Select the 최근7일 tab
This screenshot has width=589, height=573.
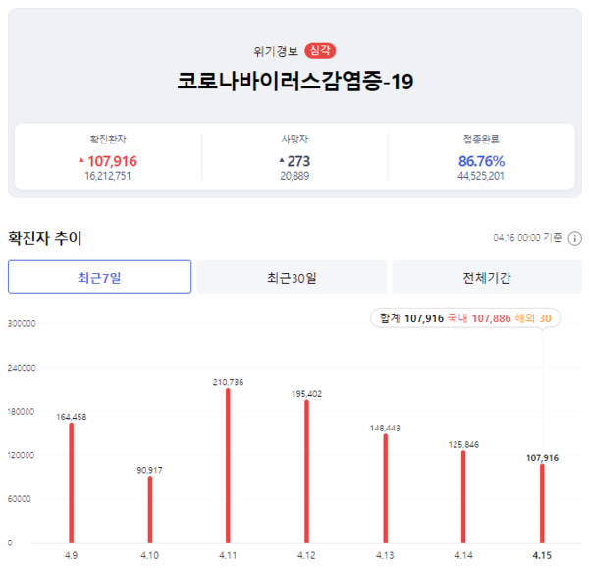pyautogui.click(x=99, y=277)
